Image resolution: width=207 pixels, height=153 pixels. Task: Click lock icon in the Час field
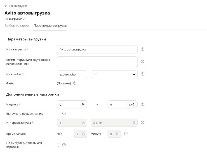click(x=83, y=134)
